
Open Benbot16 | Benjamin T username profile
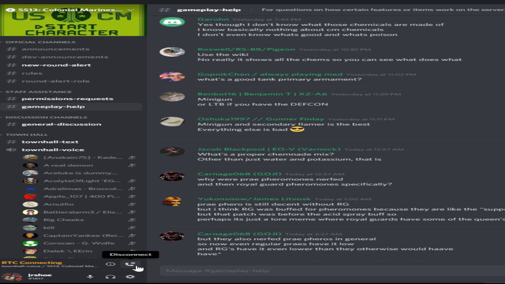click(x=262, y=94)
